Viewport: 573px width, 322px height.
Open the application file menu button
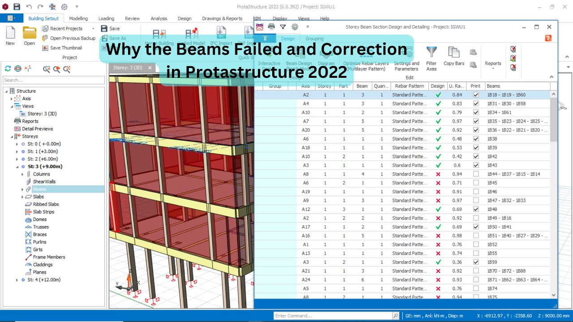pos(12,18)
